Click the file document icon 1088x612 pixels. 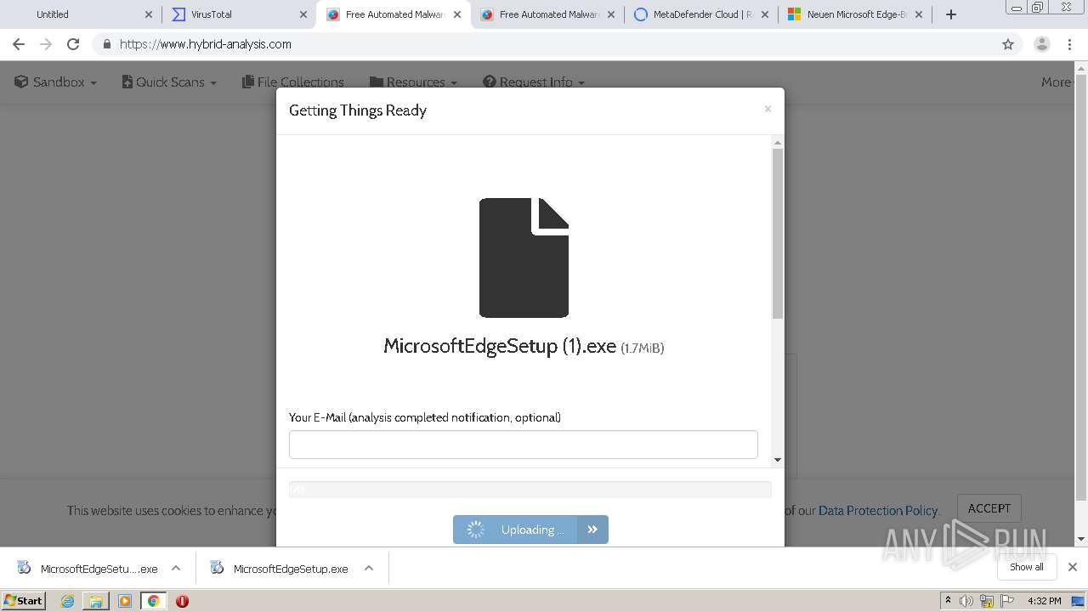tap(524, 258)
